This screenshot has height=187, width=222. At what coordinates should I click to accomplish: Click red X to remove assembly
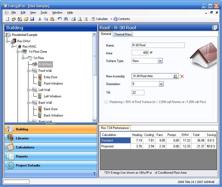pos(182,76)
